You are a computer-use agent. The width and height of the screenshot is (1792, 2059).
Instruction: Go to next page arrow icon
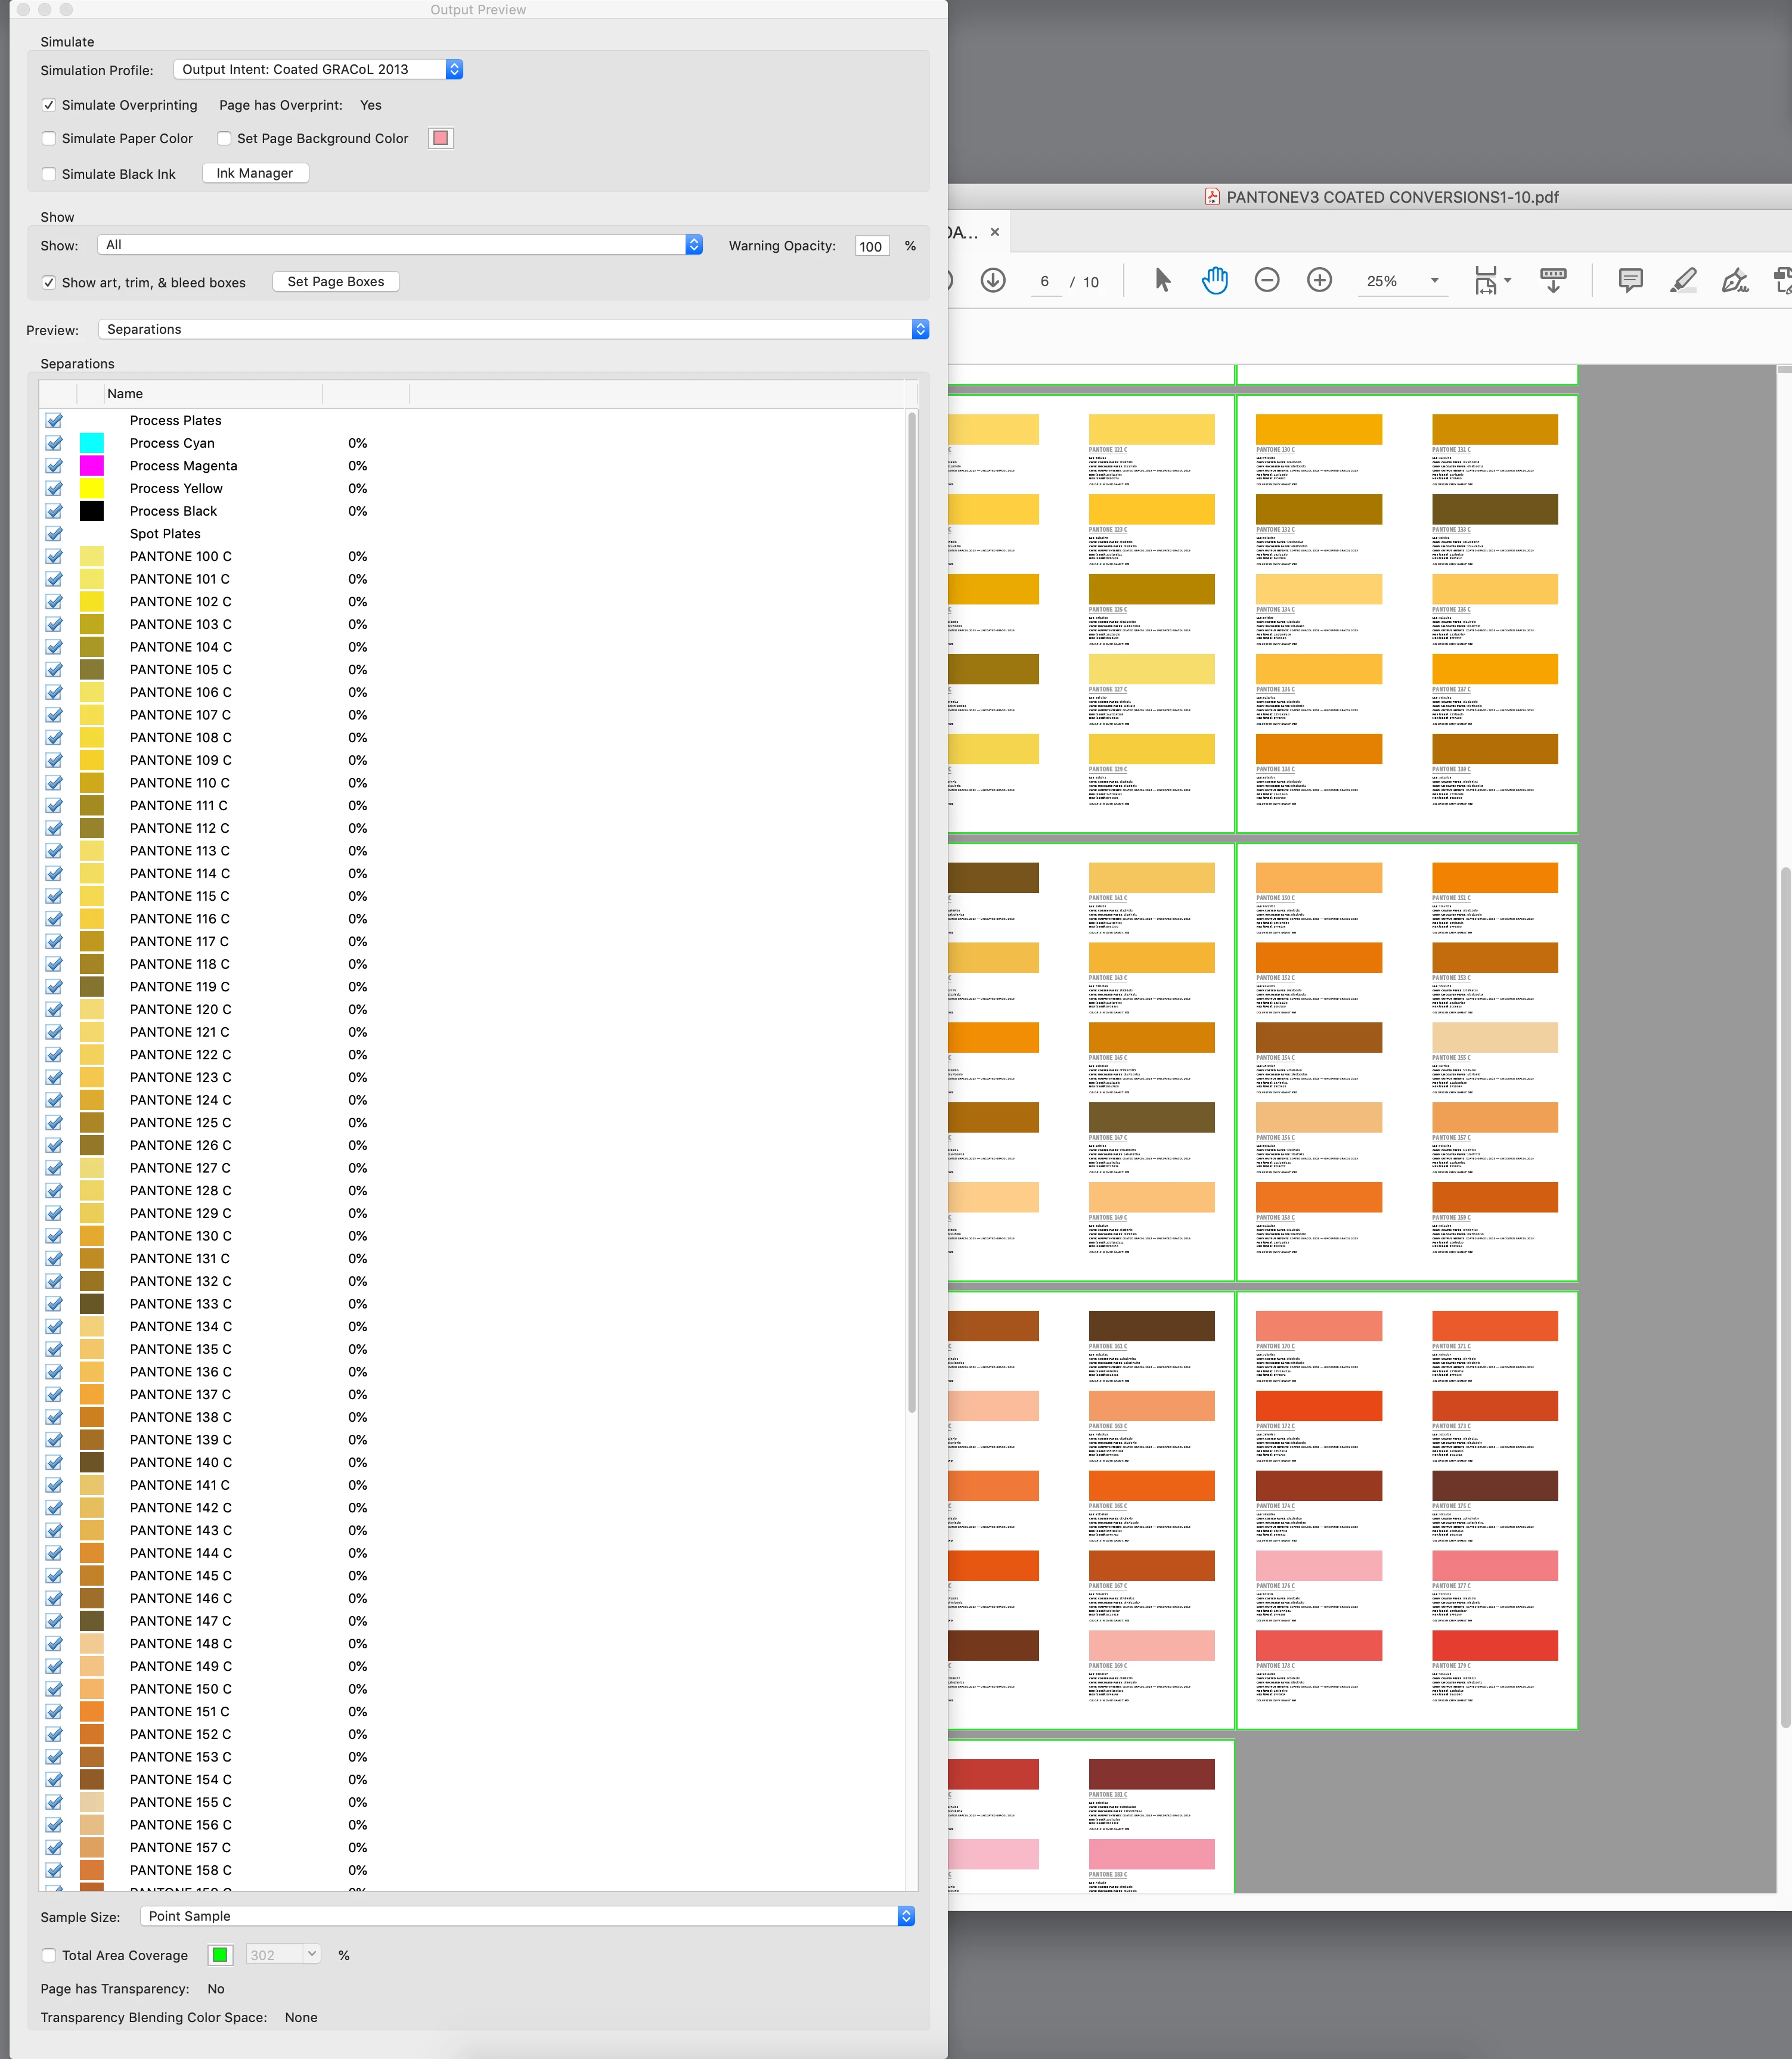[x=993, y=281]
